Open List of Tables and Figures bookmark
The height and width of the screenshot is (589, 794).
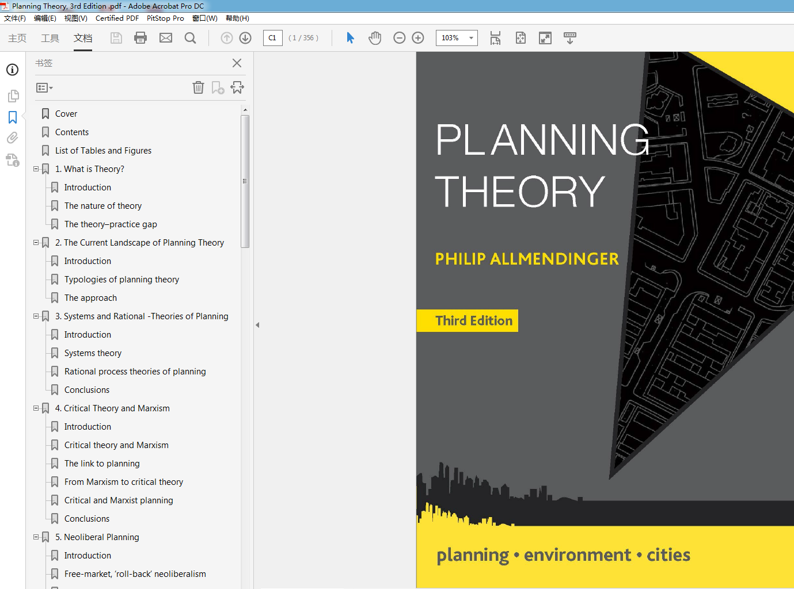click(x=104, y=151)
